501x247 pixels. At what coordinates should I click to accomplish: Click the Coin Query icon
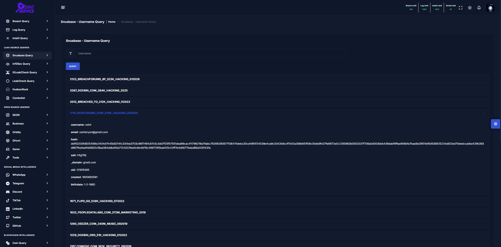pos(8,243)
